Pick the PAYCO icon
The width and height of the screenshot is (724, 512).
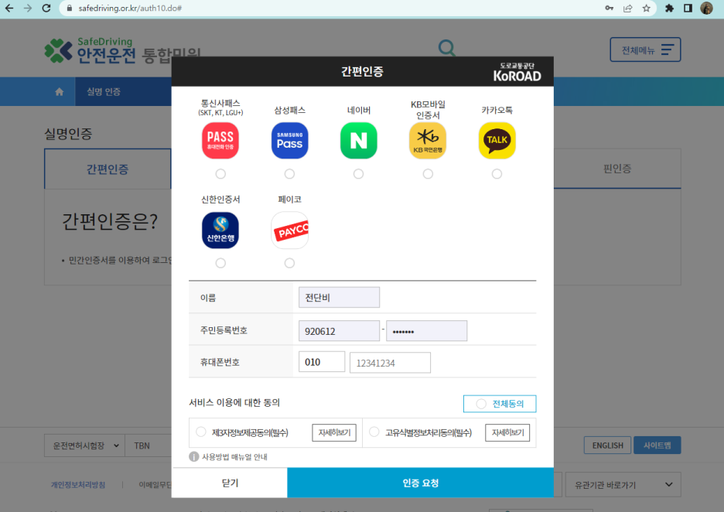[x=289, y=230]
